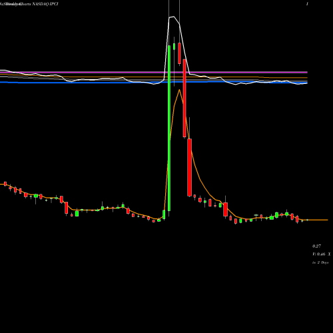Click the 0.27 price value label
The image size is (333, 333).
coord(316,246)
